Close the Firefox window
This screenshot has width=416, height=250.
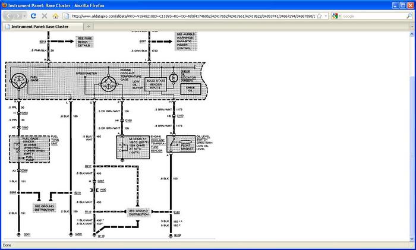(411, 5)
